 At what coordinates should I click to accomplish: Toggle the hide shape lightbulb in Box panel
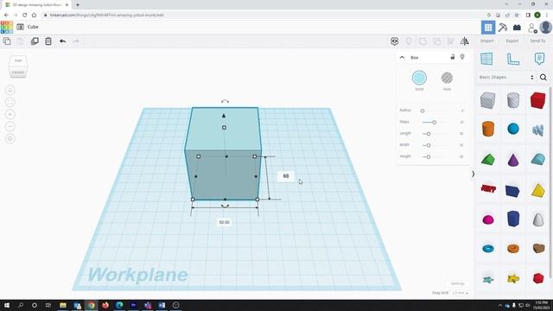pos(462,57)
